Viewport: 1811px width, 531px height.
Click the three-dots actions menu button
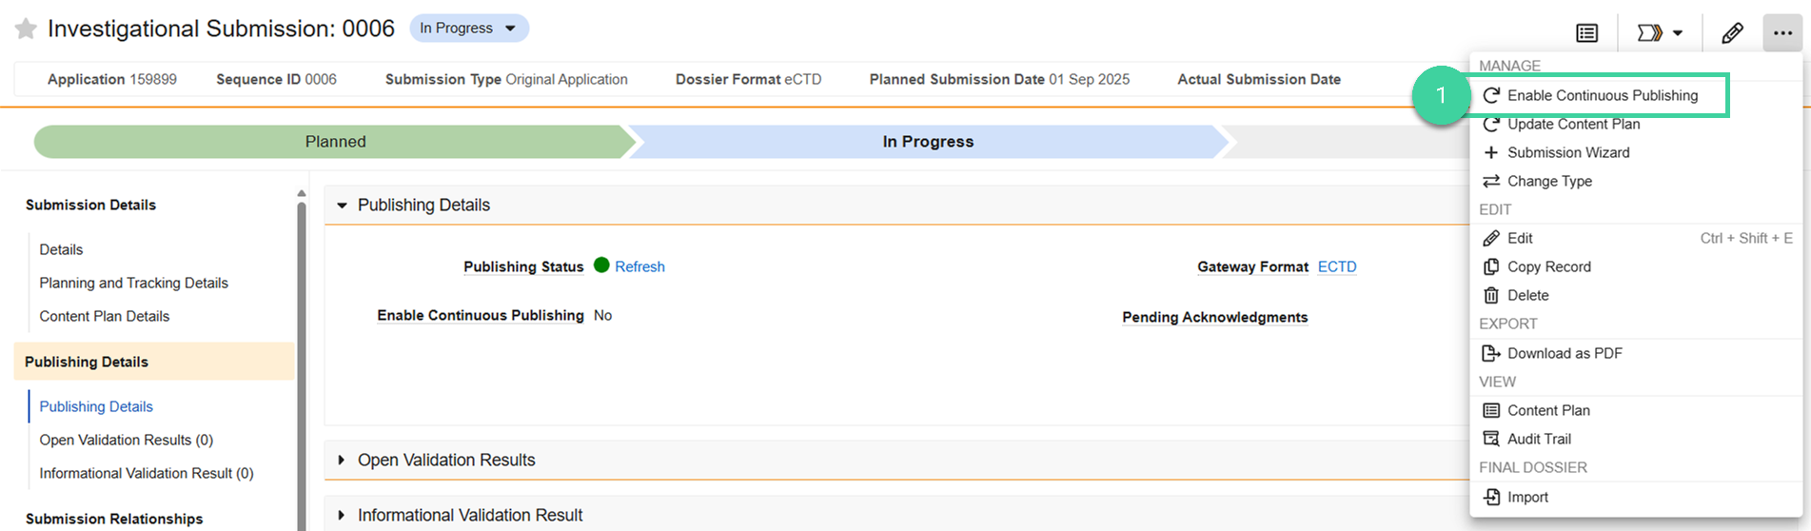point(1782,33)
